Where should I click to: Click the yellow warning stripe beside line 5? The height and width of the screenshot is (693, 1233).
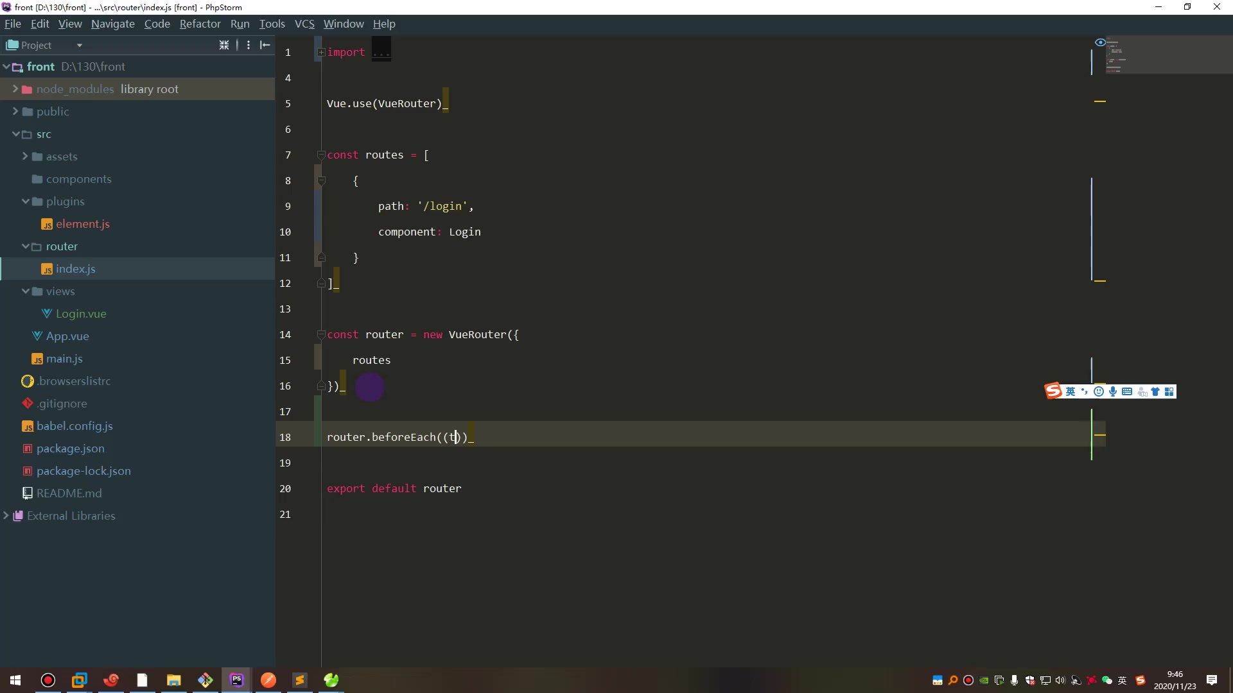(x=1100, y=101)
